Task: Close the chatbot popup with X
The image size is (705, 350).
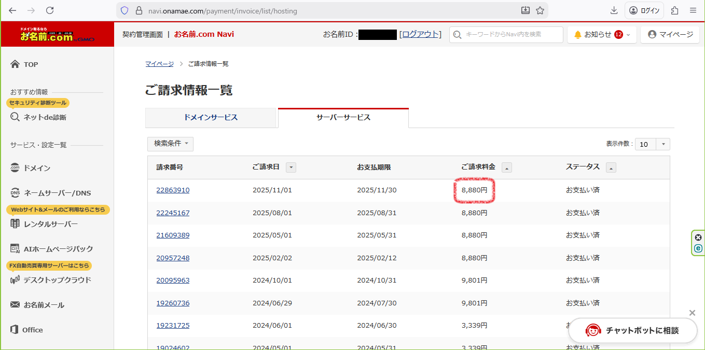Action: click(x=692, y=313)
